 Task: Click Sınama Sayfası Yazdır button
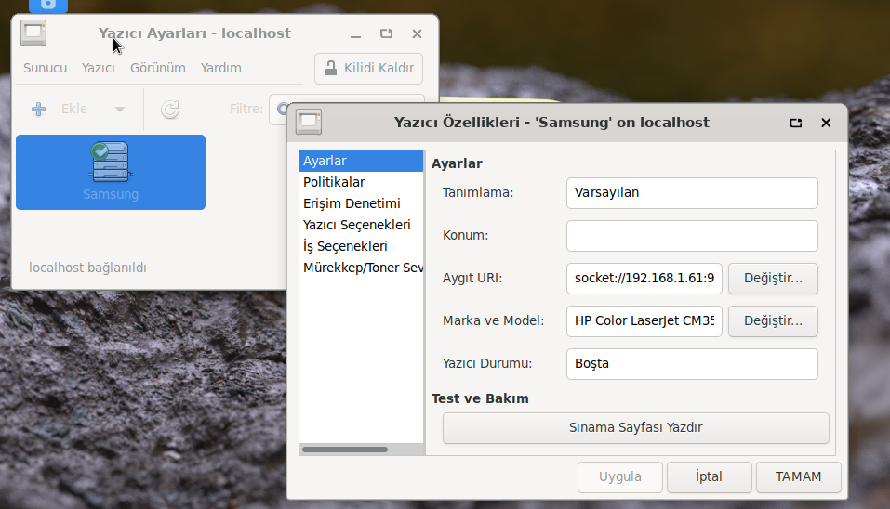636,428
